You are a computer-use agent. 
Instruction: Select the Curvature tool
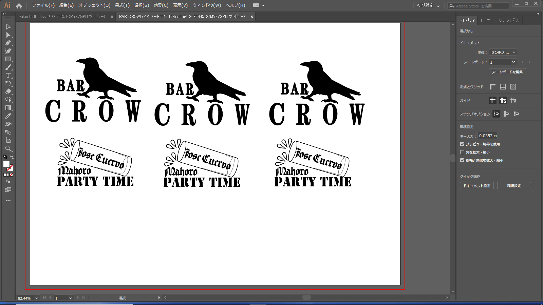point(8,51)
